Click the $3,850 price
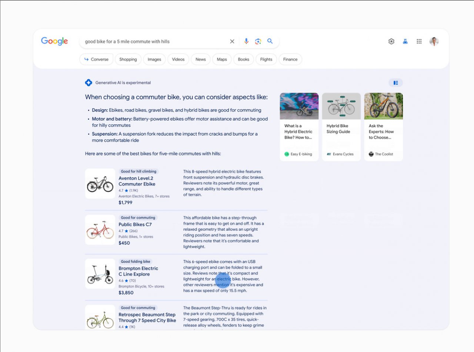 126,293
